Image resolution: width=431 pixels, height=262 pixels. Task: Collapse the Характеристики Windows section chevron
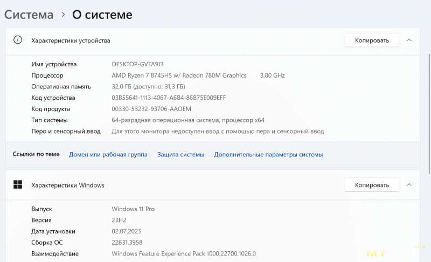tap(409, 185)
